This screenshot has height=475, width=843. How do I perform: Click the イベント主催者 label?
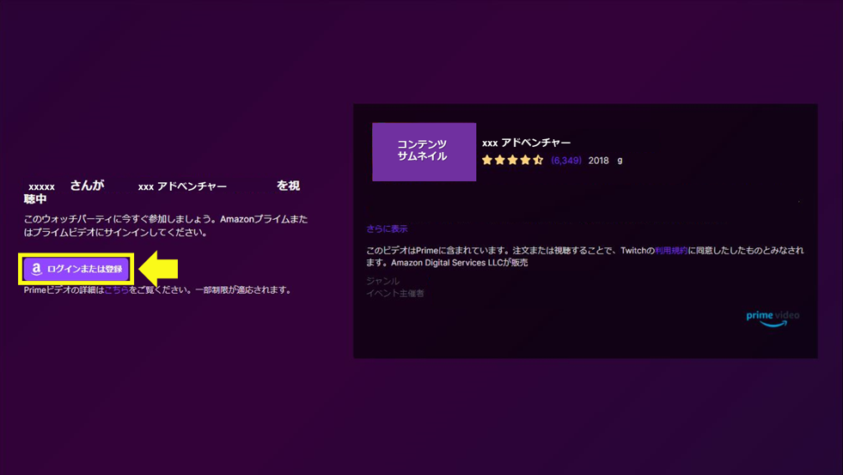(394, 293)
